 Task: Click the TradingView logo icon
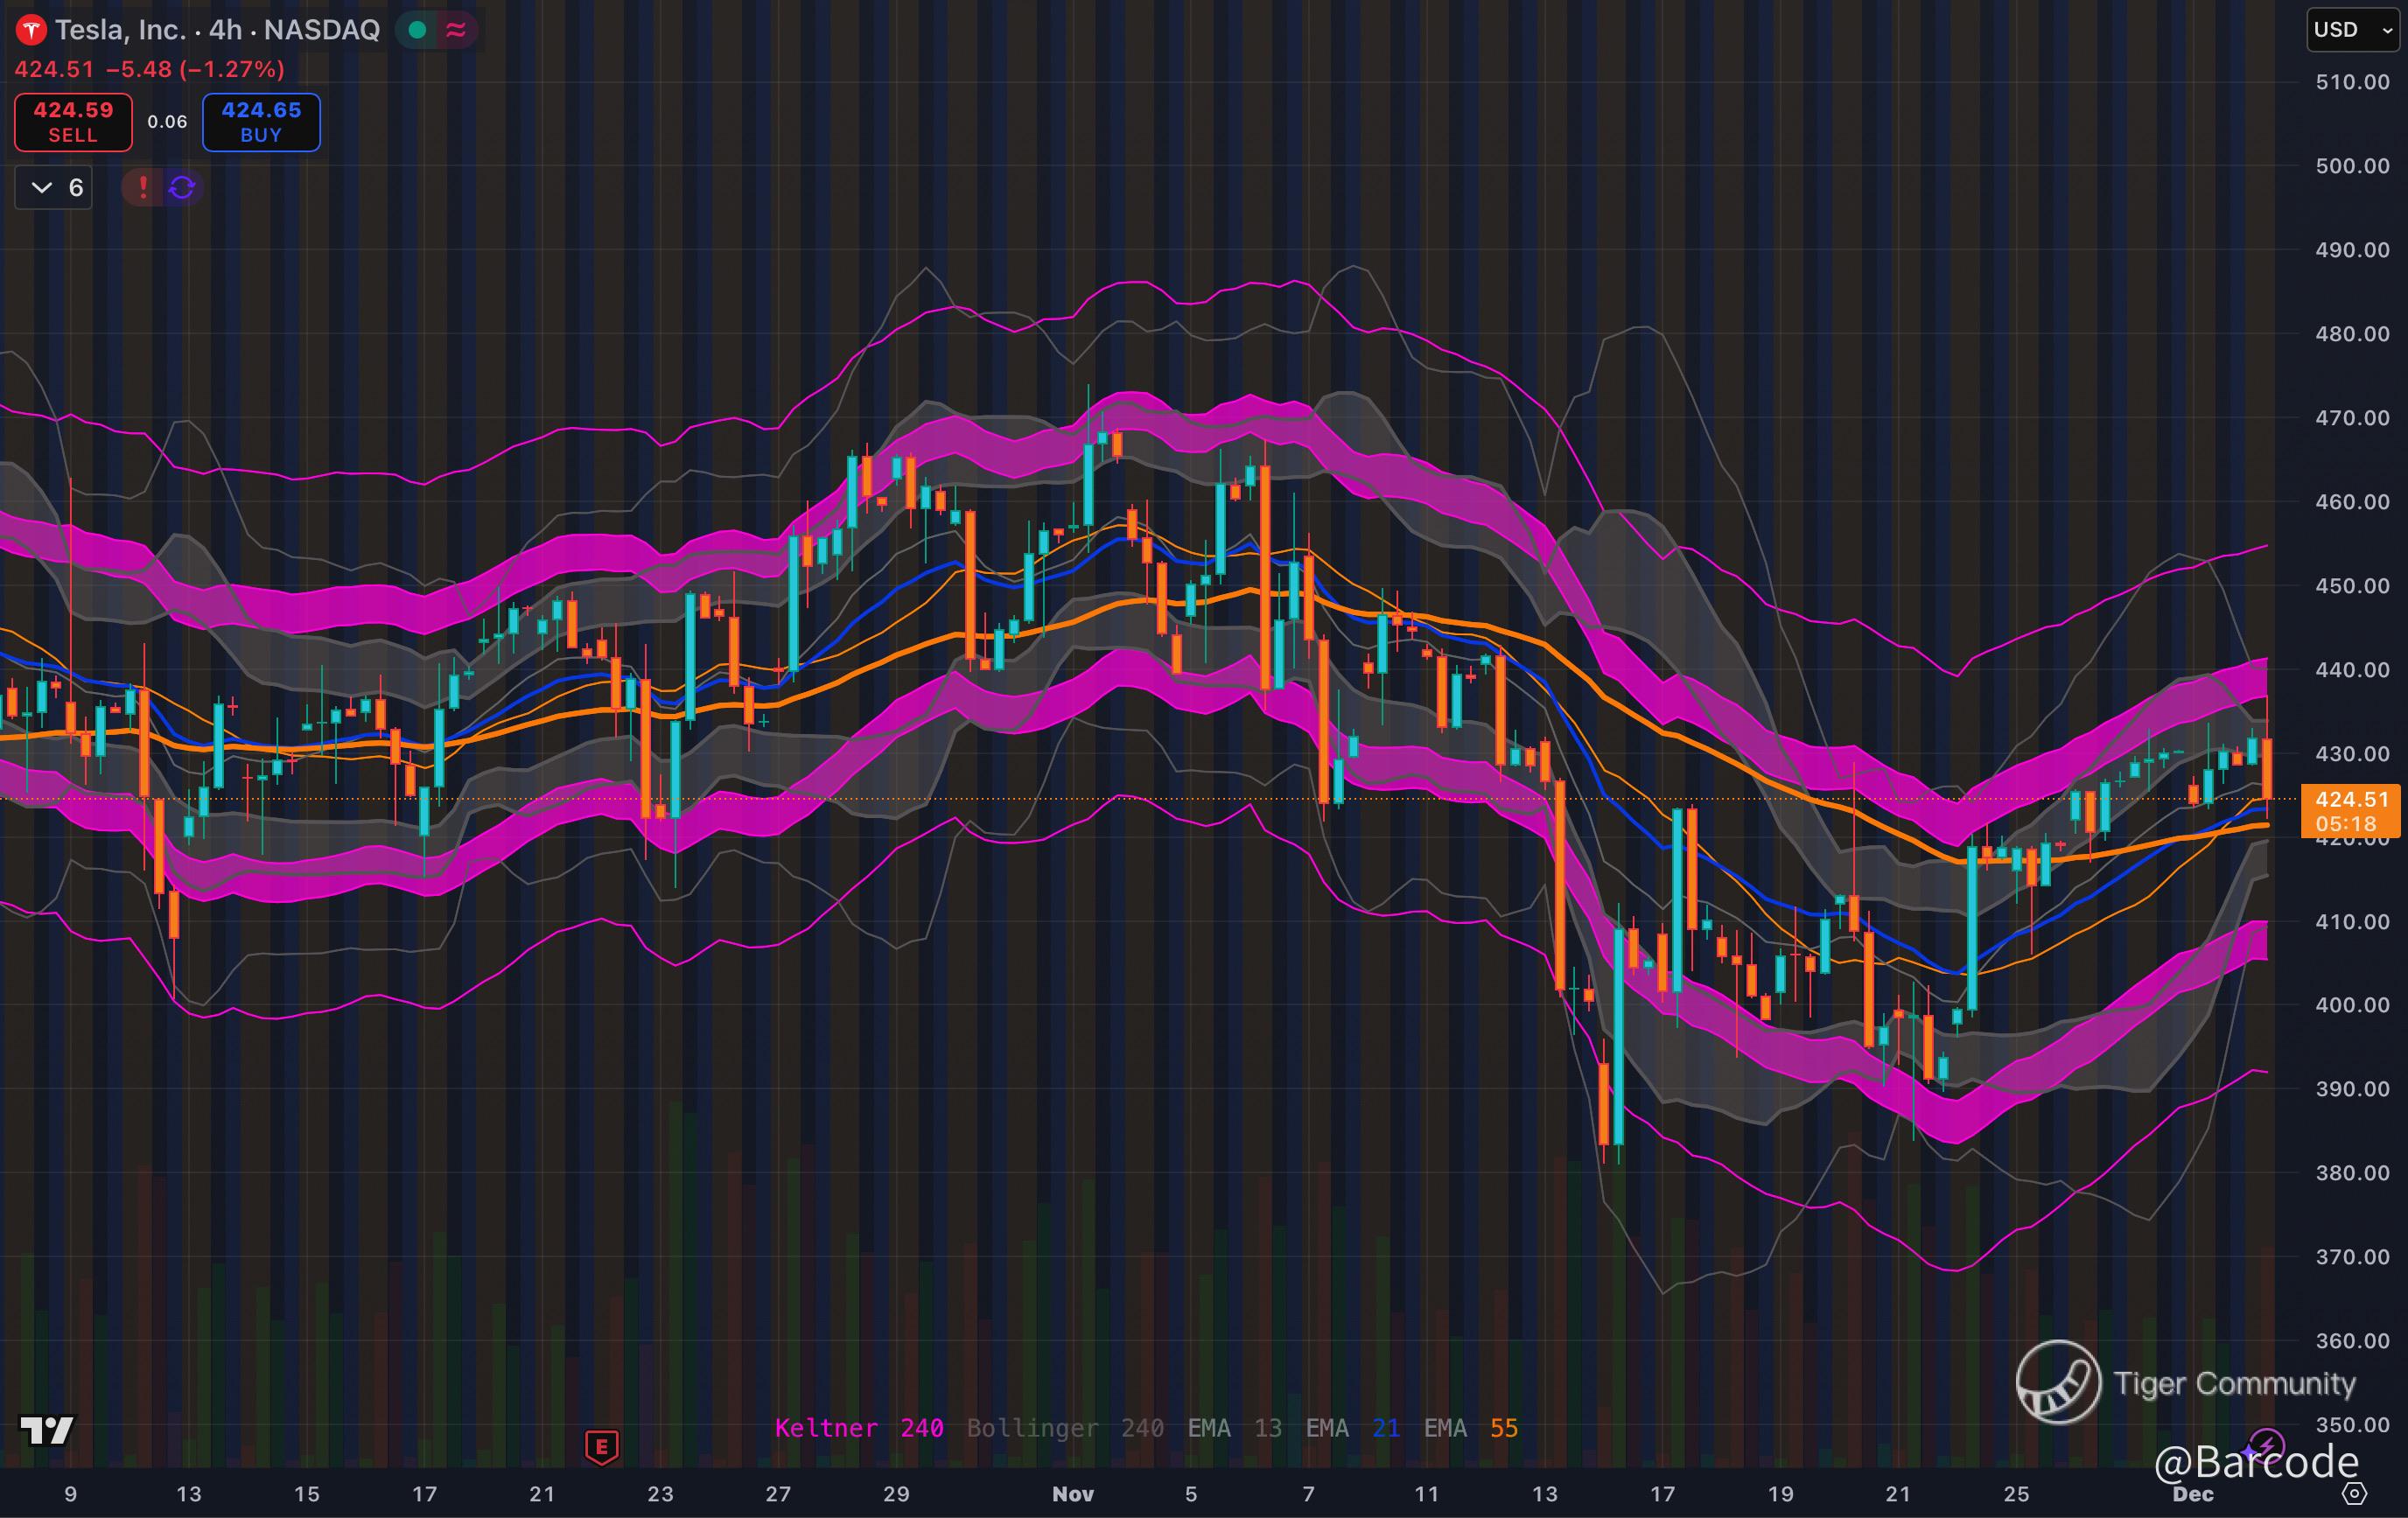(47, 1430)
